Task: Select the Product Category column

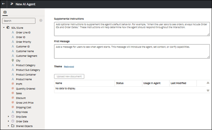Action: (26, 65)
